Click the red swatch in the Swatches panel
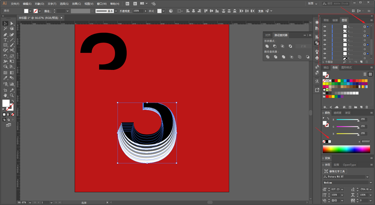This screenshot has height=205, width=375. pyautogui.click(x=336, y=81)
